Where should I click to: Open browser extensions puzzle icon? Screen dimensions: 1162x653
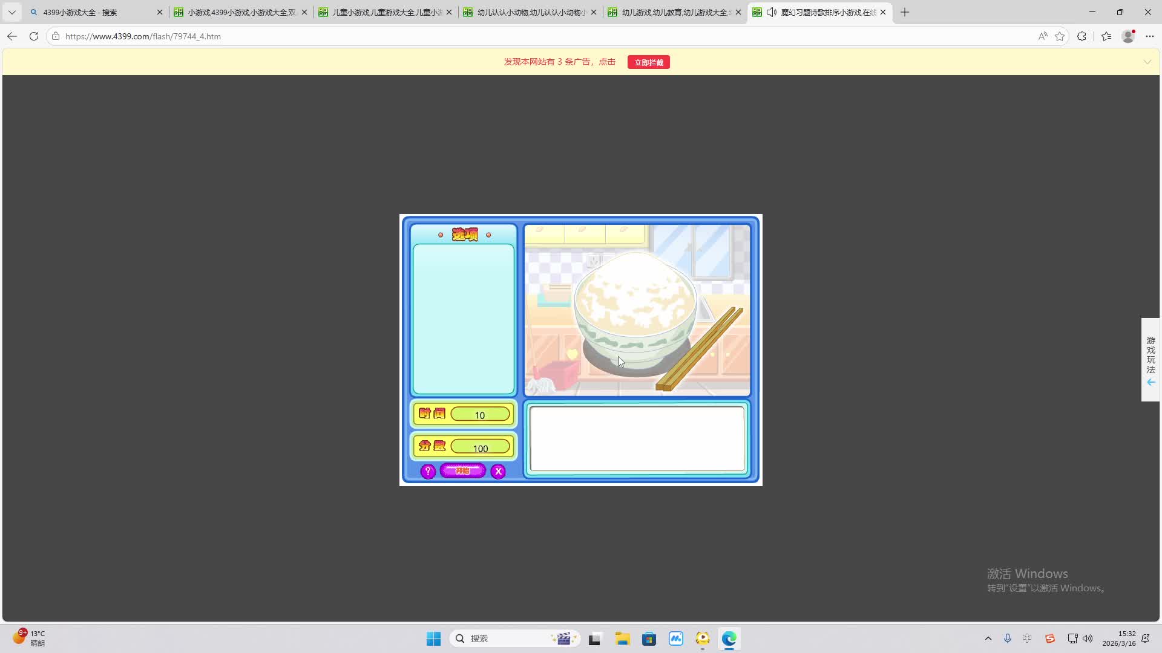1082,36
